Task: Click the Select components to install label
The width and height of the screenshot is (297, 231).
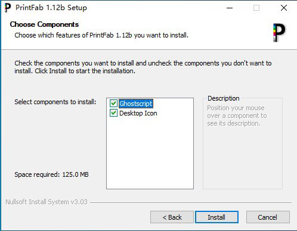Action: pos(55,102)
